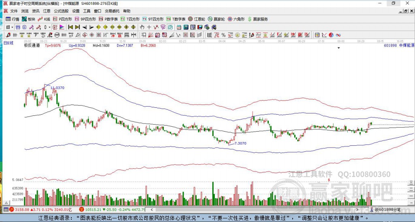Open the 浏览 menu
This screenshot has width=415, height=222.
coord(25,11)
